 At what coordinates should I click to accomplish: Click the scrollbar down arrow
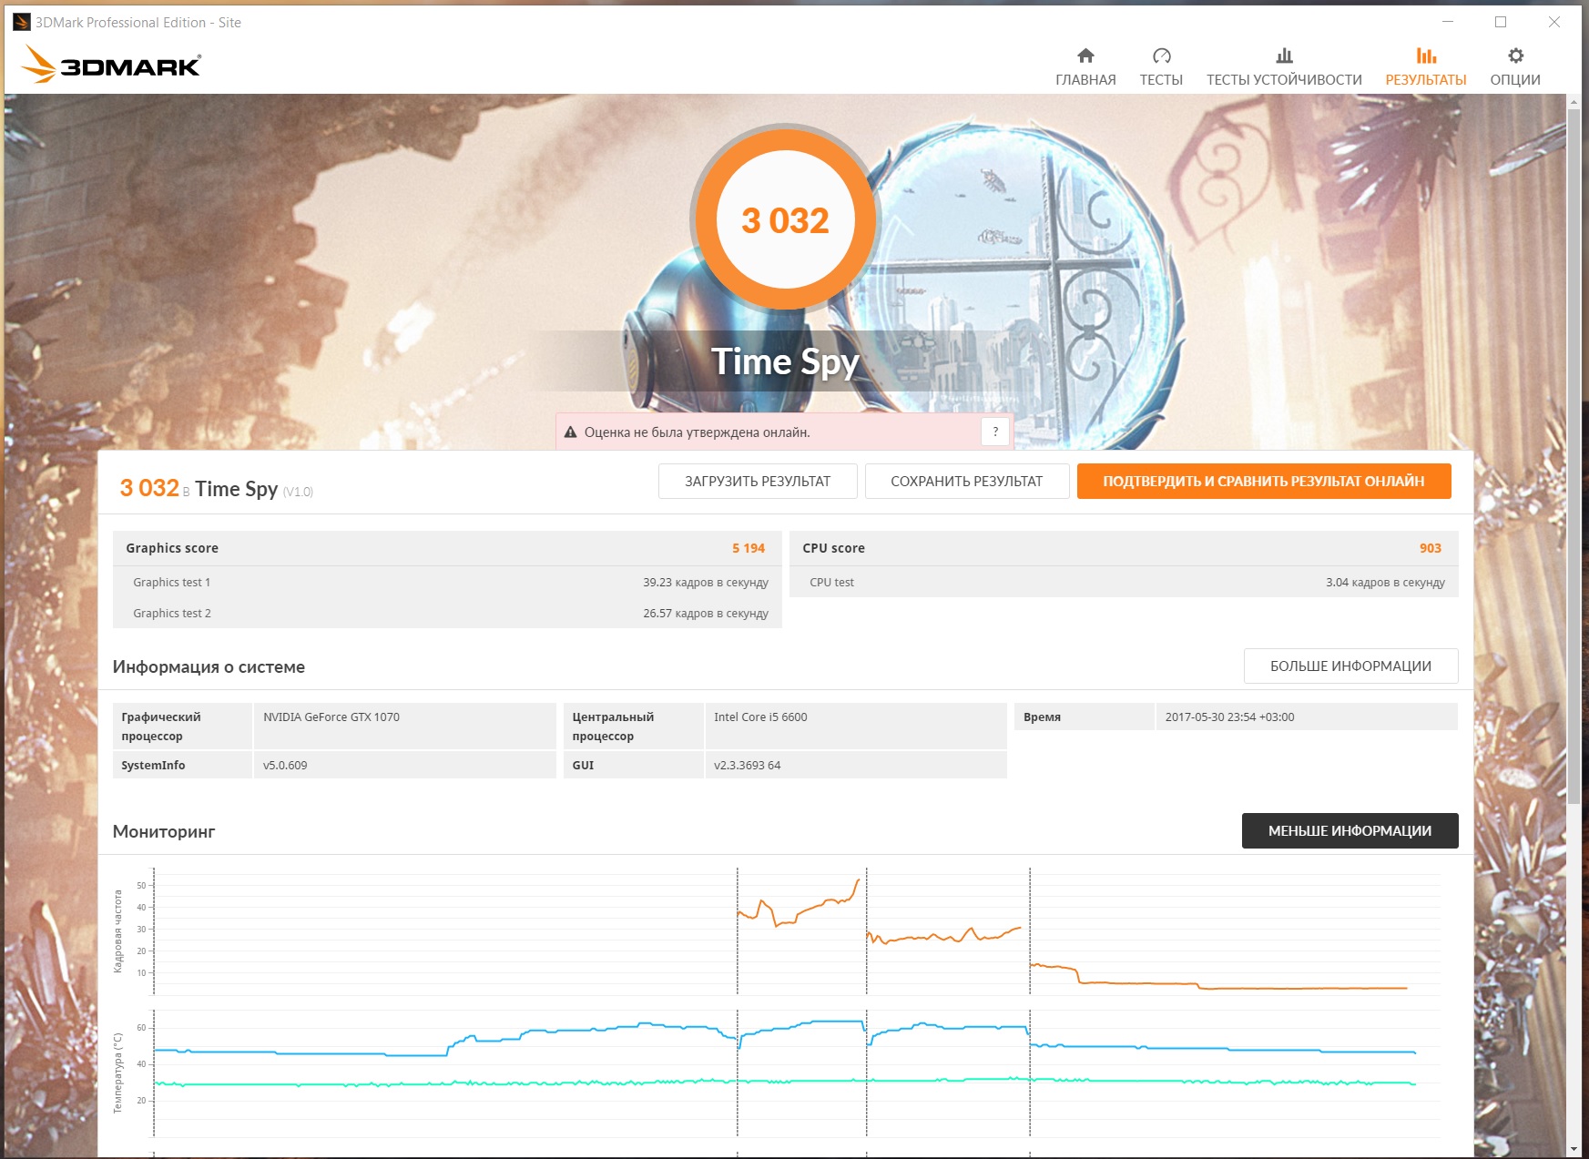point(1574,1149)
